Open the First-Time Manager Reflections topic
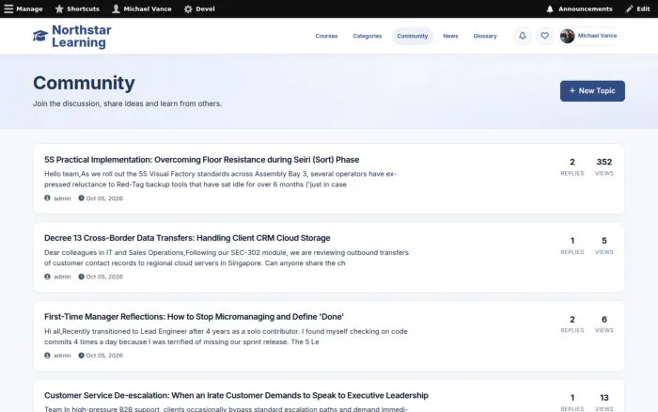 click(194, 317)
